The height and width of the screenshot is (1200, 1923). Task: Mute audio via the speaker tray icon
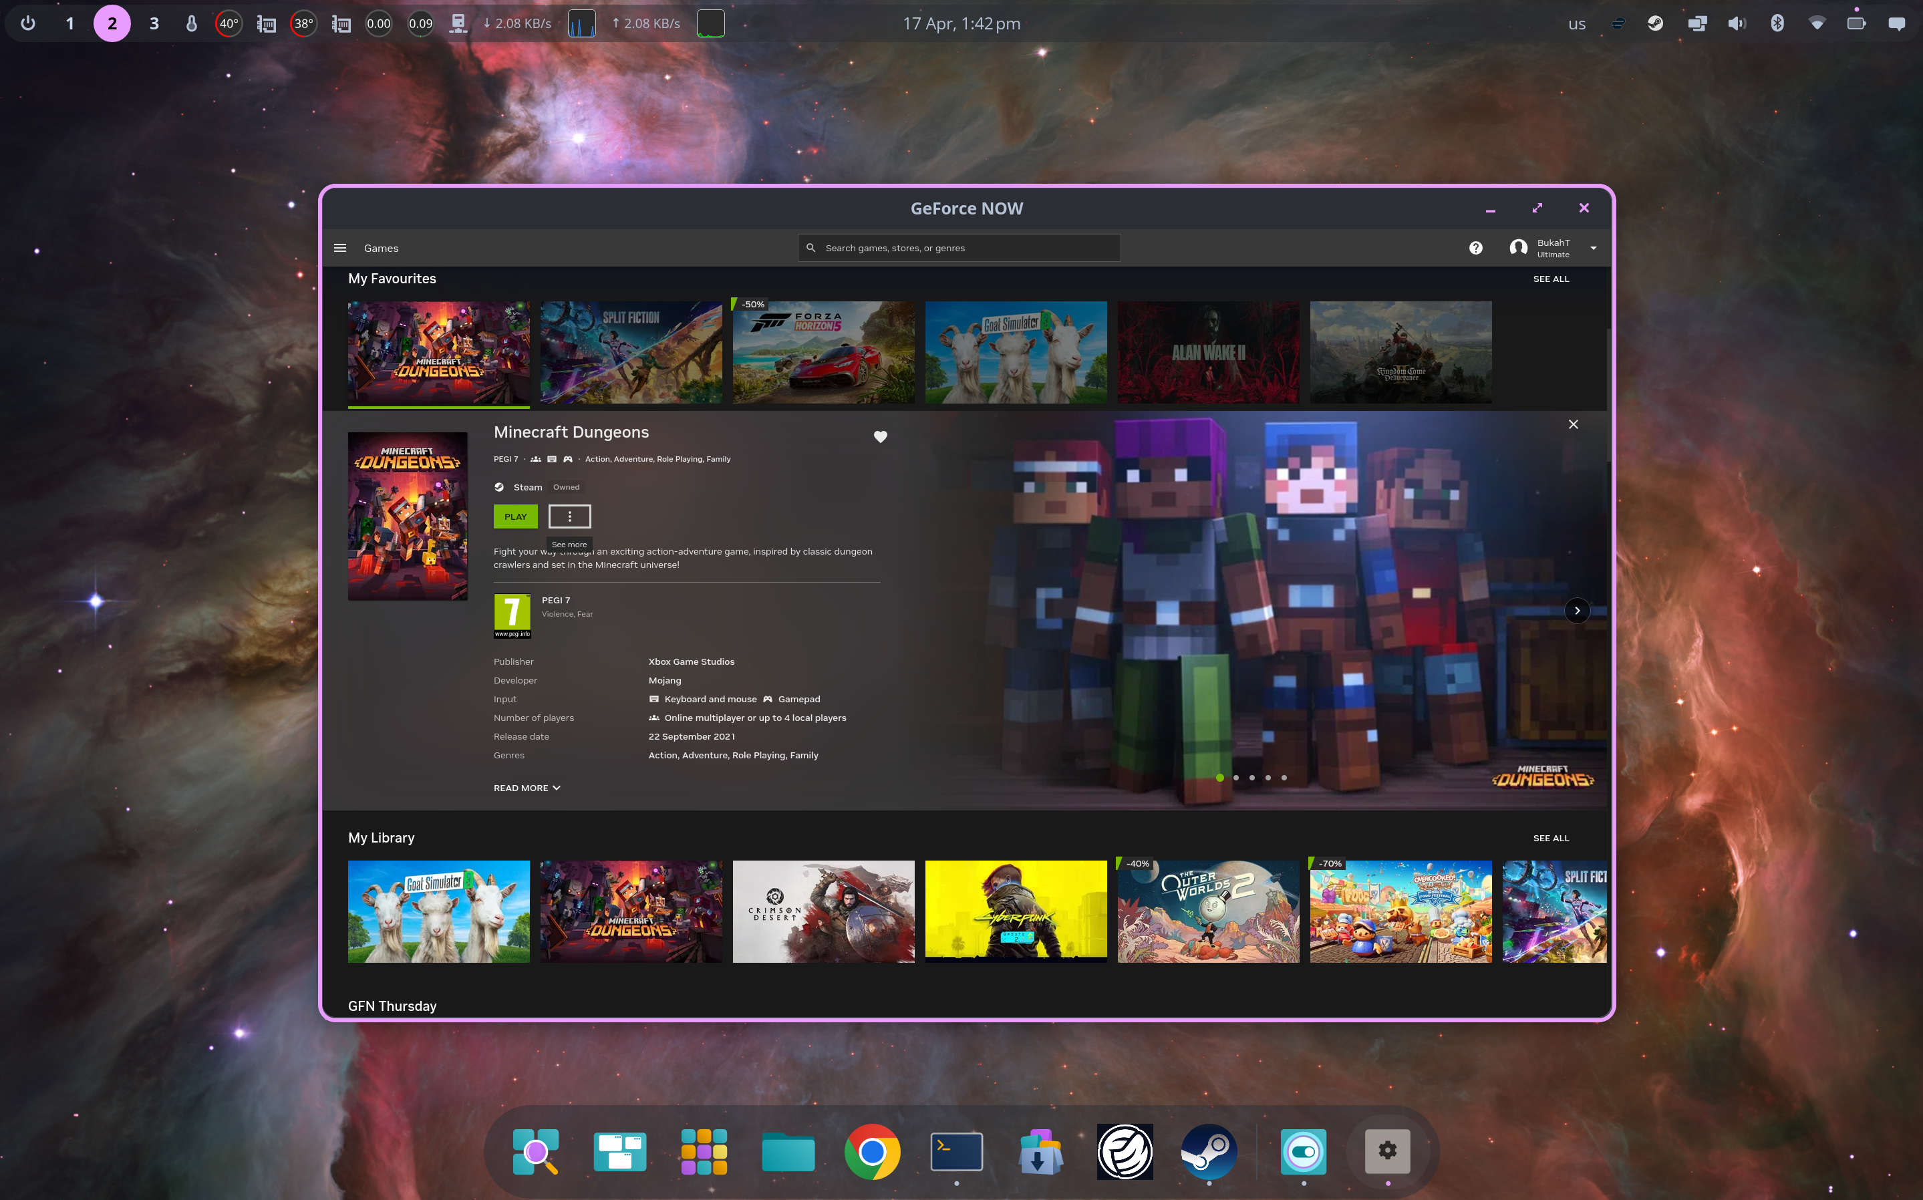(1737, 23)
